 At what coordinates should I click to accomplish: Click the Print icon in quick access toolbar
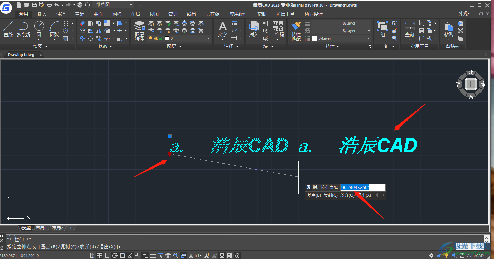pos(49,5)
